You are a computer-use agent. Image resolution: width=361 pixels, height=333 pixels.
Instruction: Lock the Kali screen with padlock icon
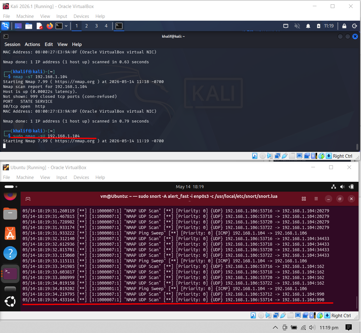[344, 26]
